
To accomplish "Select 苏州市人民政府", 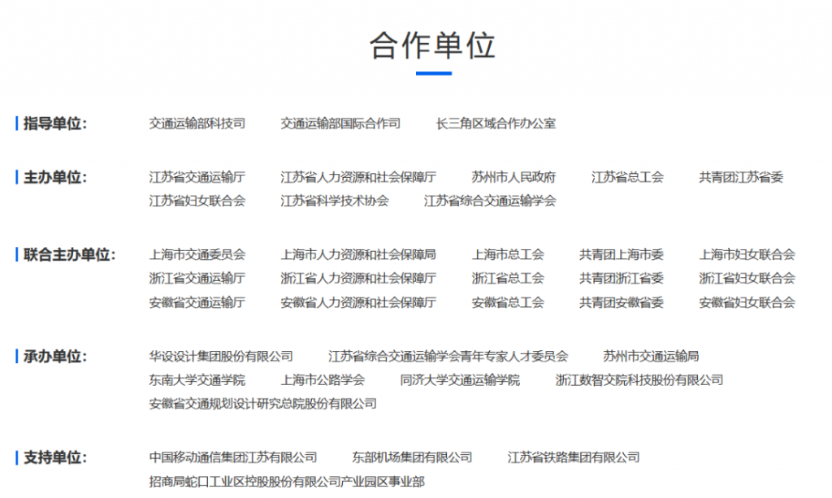I will coord(513,177).
